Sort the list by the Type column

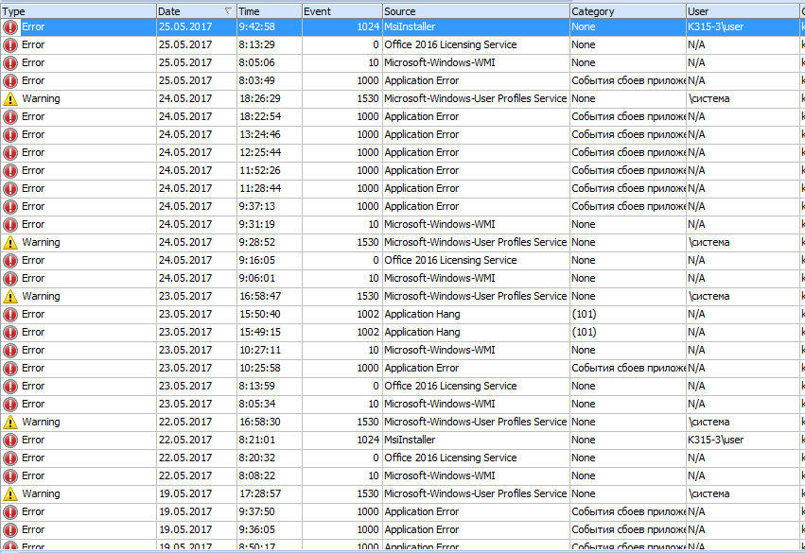tap(76, 10)
